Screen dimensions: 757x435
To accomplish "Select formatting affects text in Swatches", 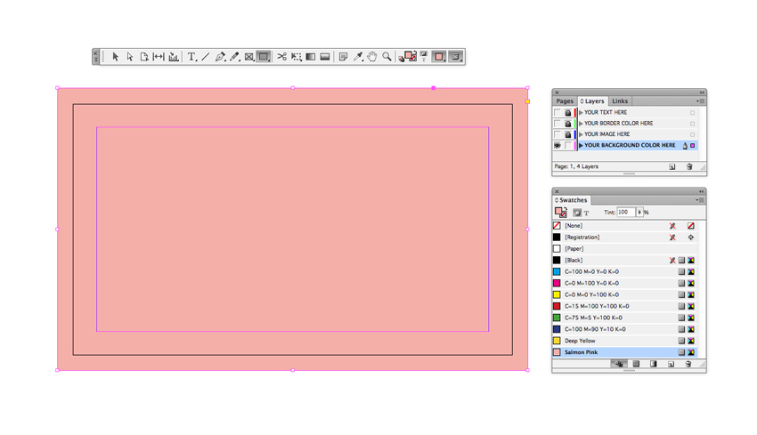I will tap(586, 213).
